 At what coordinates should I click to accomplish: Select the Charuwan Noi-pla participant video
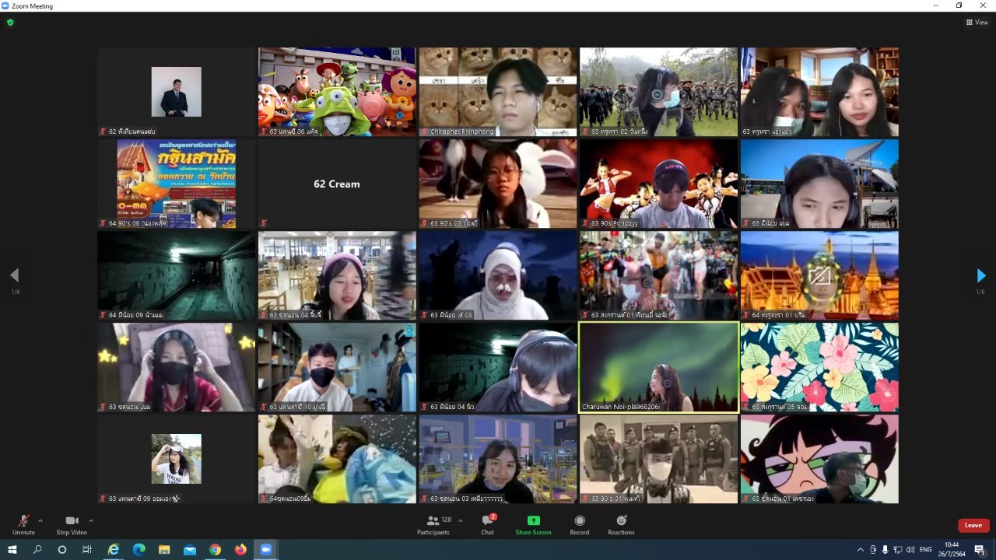658,367
